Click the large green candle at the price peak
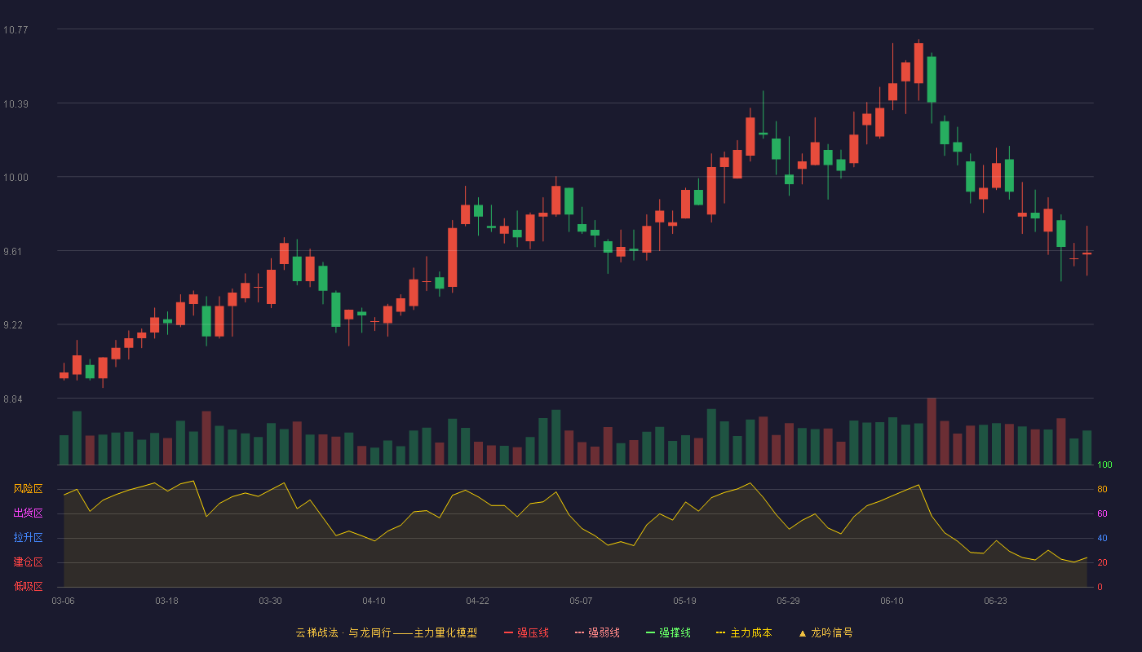 [x=932, y=79]
